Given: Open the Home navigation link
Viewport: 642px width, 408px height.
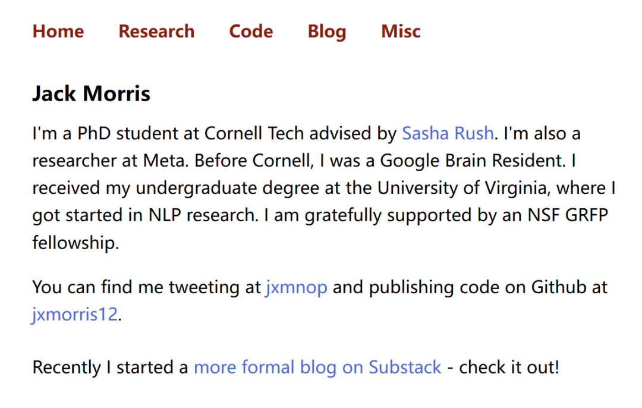Looking at the screenshot, I should pyautogui.click(x=58, y=32).
